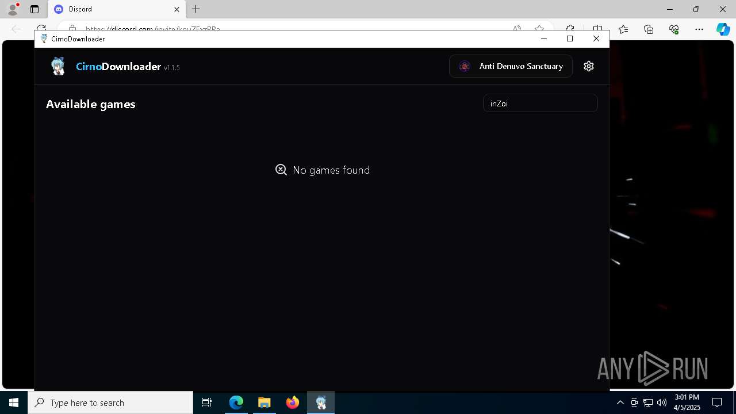Open the taskbar clock and date
The image size is (736, 414).
point(687,402)
